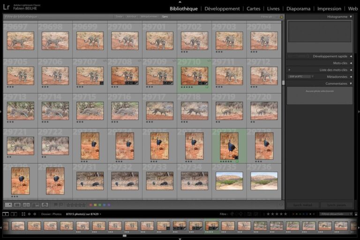This screenshot has width=360, height=240.
Task: Open the Développement module
Action: tap(222, 8)
